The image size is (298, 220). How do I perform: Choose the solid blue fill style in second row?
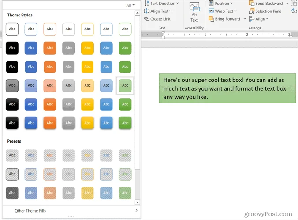31,48
